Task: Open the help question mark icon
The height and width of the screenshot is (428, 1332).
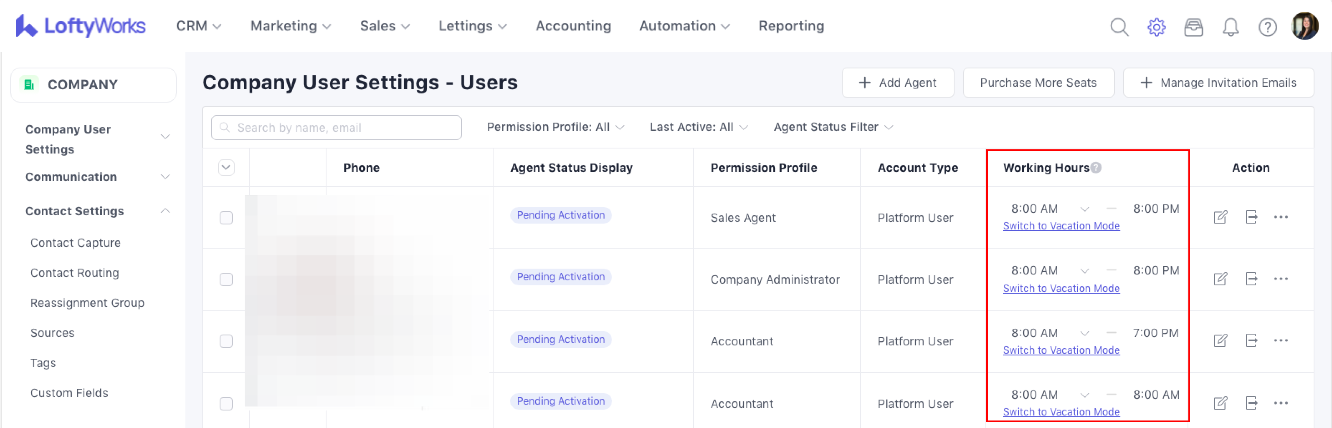Action: [1267, 27]
